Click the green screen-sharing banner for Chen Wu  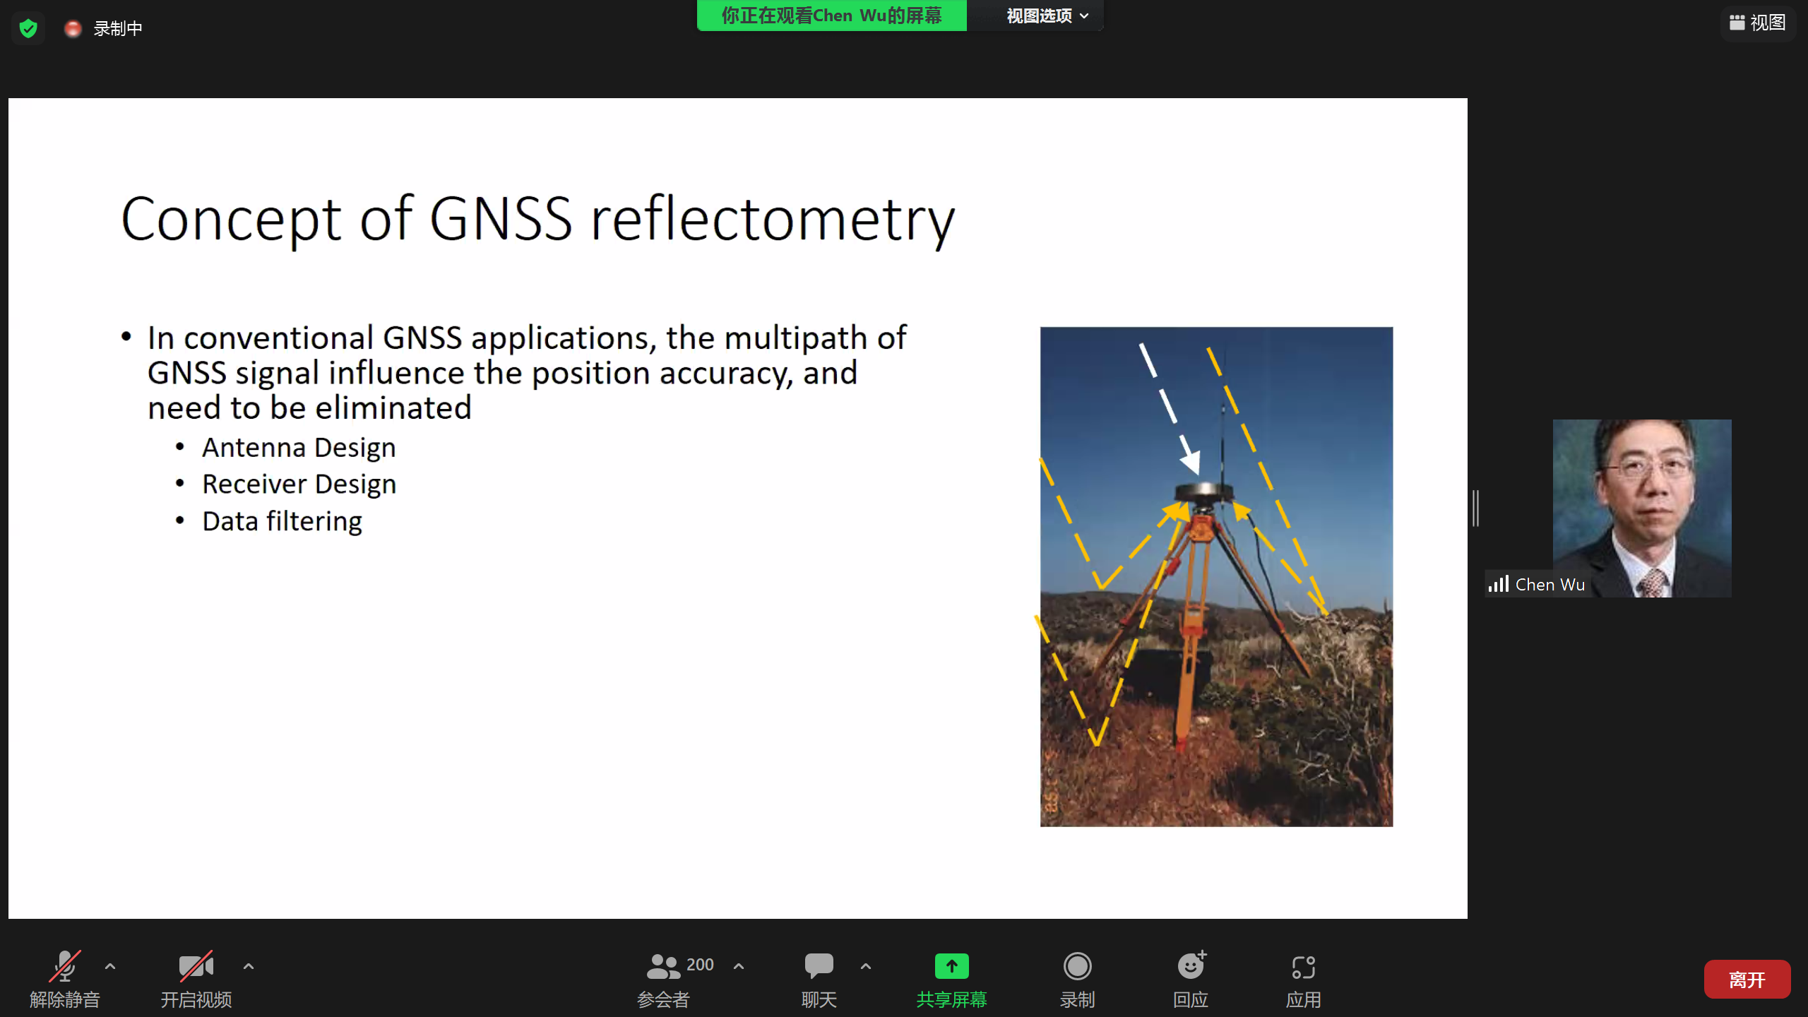[831, 16]
